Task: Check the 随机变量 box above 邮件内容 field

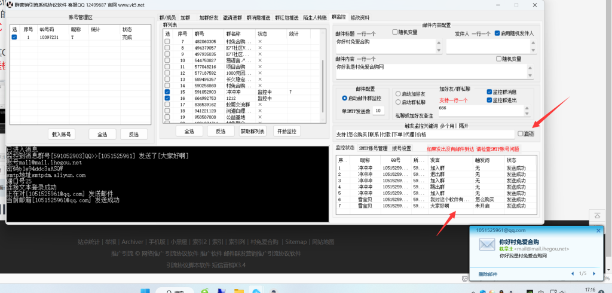Action: pos(498,59)
